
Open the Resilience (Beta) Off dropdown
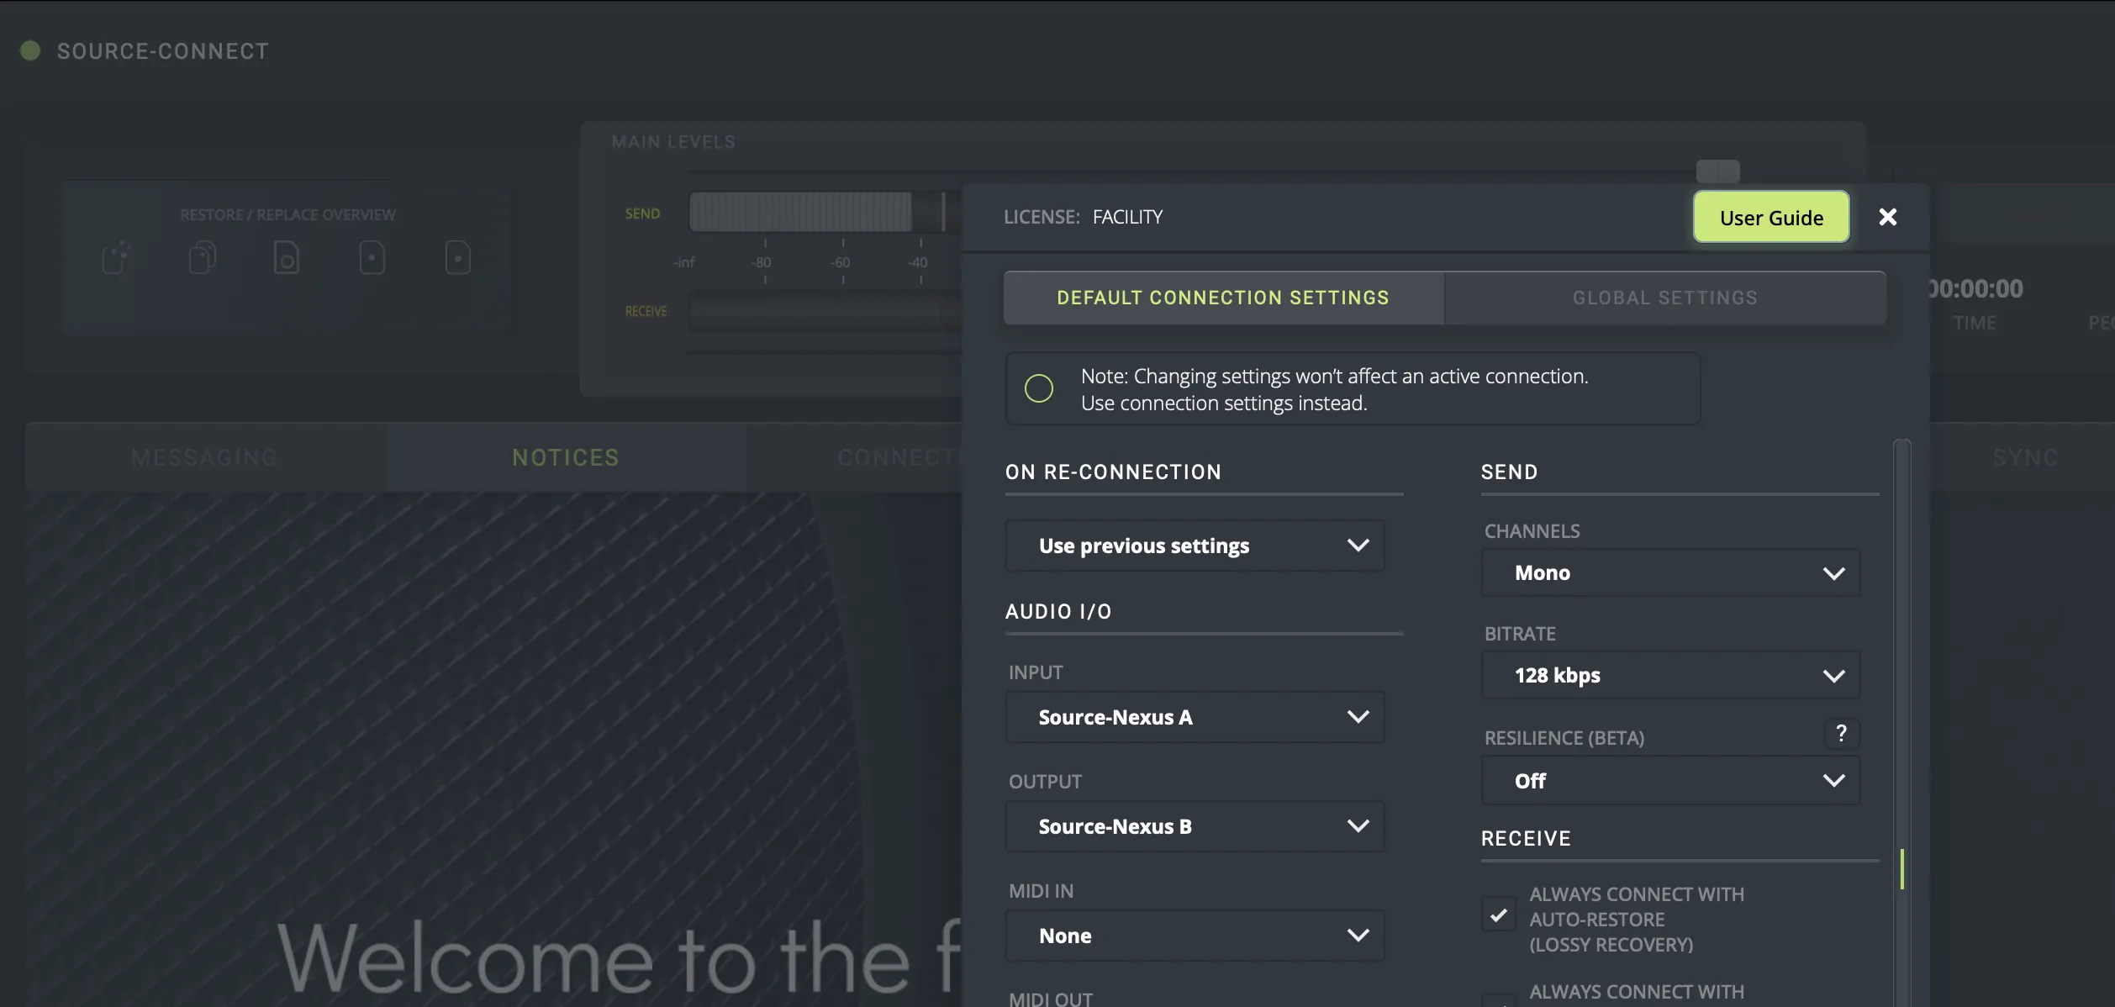(x=1670, y=780)
